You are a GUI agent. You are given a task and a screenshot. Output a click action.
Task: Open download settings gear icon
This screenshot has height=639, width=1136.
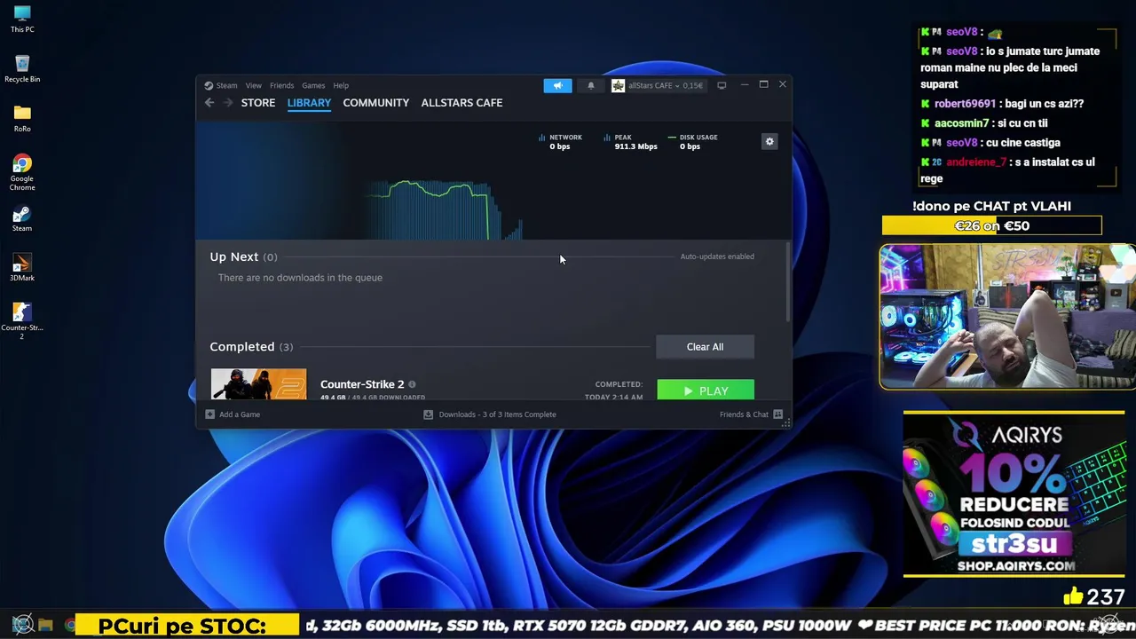point(769,141)
